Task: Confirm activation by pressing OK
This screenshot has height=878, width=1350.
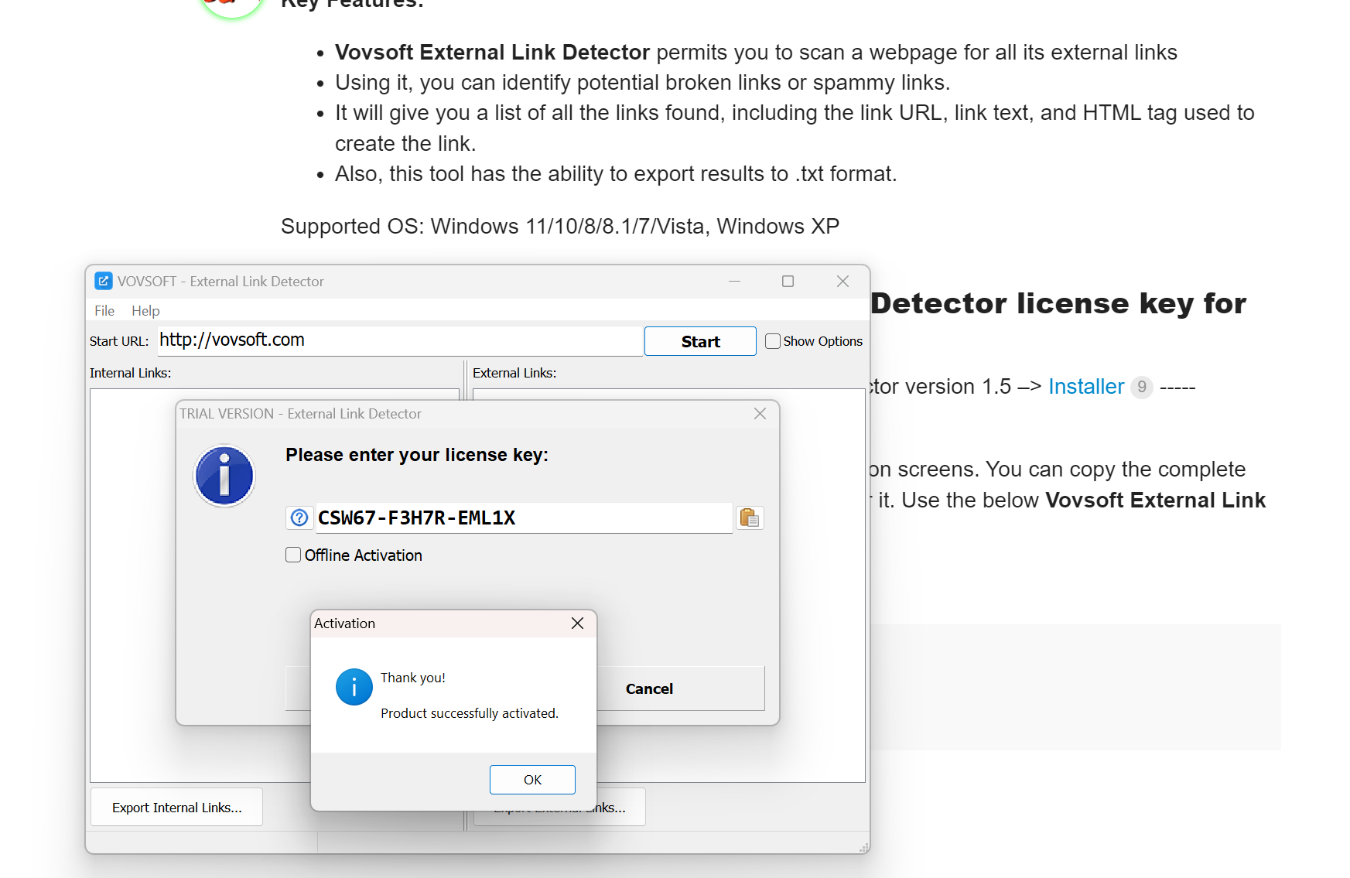Action: click(x=532, y=779)
